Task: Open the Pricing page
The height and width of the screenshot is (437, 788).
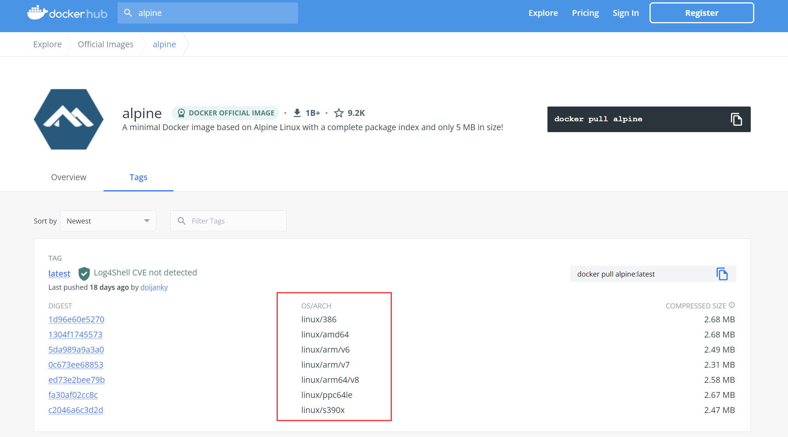Action: 585,13
